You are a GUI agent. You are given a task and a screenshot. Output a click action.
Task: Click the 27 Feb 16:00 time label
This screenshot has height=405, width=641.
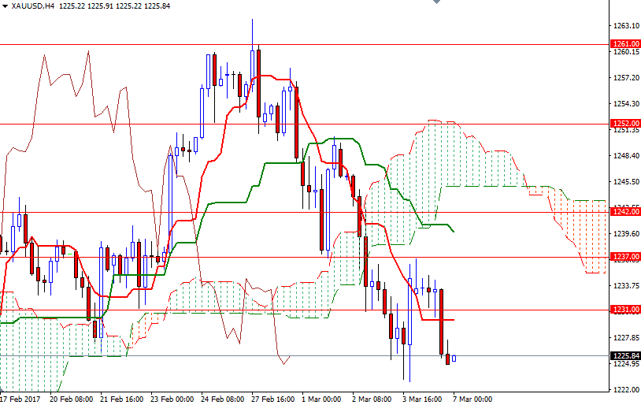click(x=273, y=399)
